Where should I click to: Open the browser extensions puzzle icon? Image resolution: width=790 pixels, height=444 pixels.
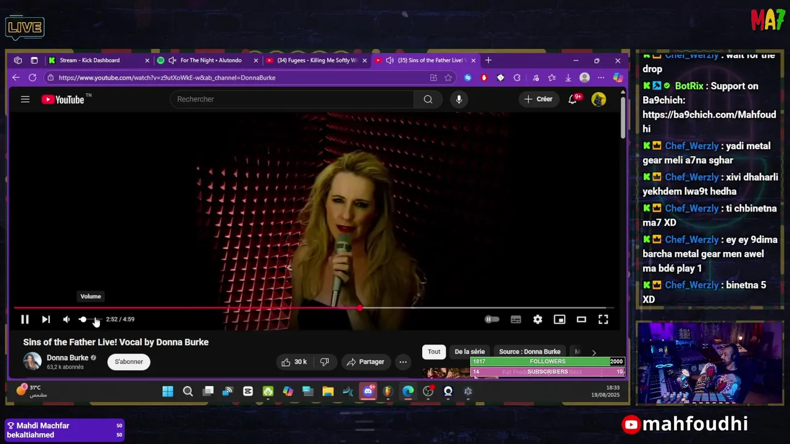coord(517,78)
